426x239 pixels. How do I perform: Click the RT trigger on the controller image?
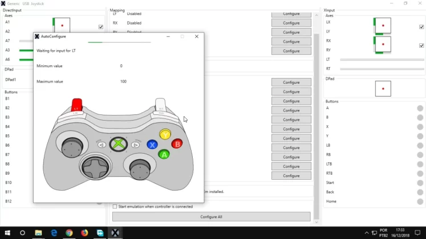pyautogui.click(x=160, y=105)
